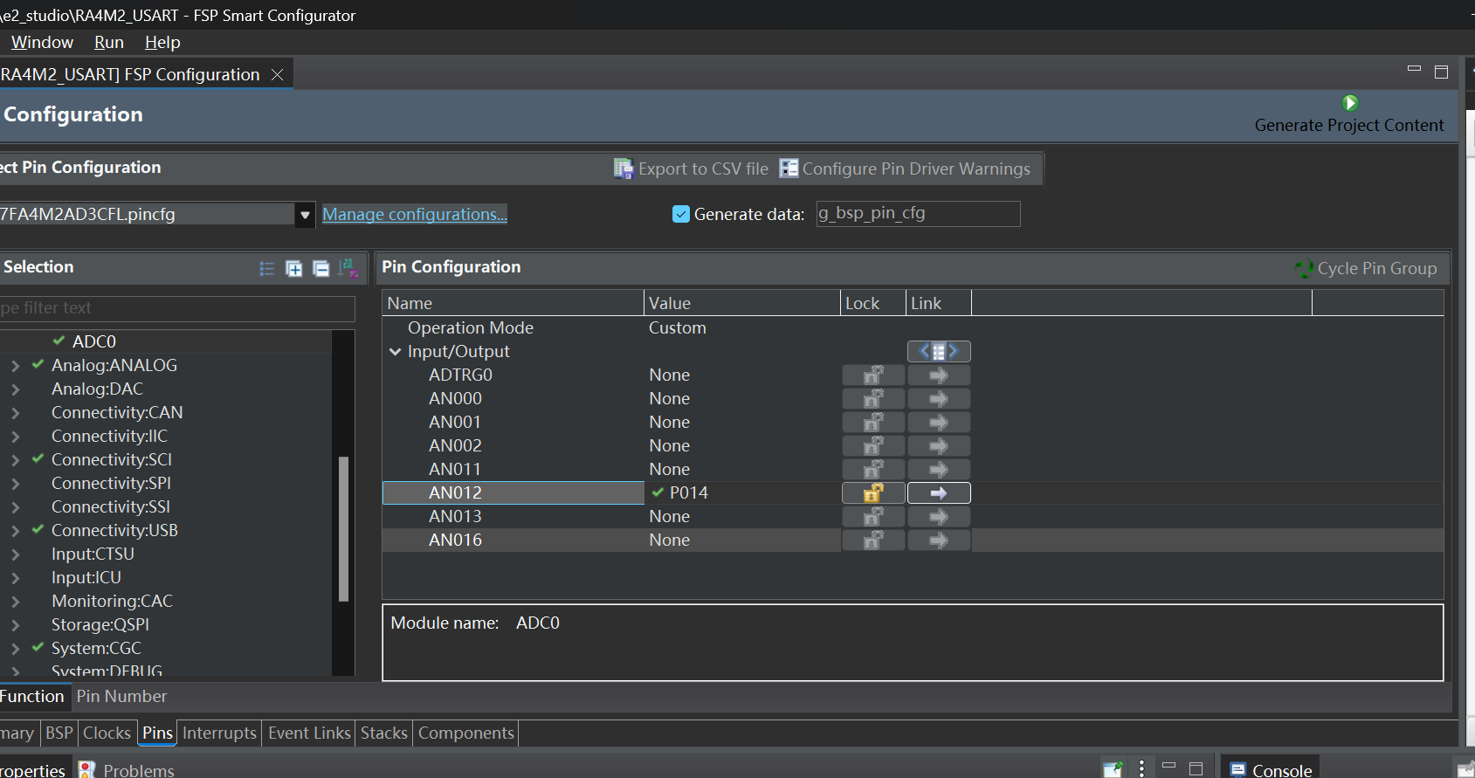Open the Run menu

coord(109,42)
